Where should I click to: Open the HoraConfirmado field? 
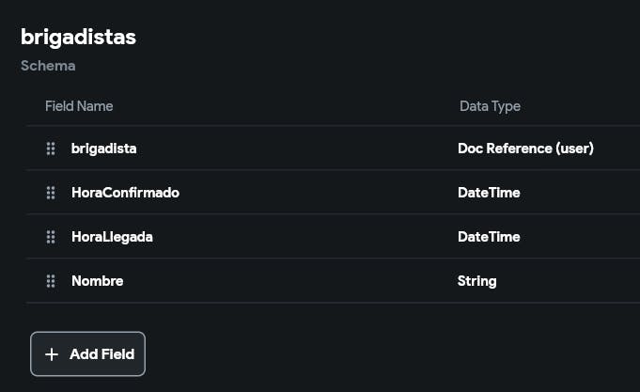(125, 193)
